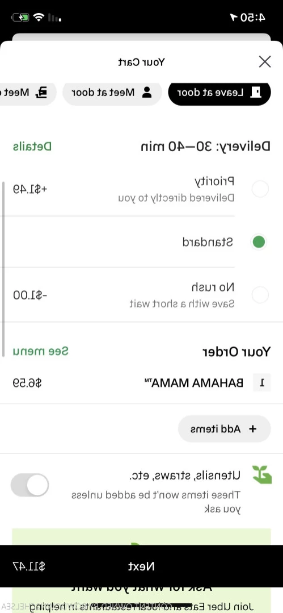Viewport: 283px width, 613px height.
Task: Tap the plus icon in Add items
Action: [x=252, y=429]
